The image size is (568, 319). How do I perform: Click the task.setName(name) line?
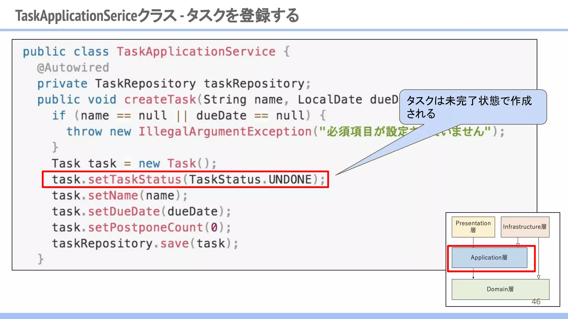(120, 195)
